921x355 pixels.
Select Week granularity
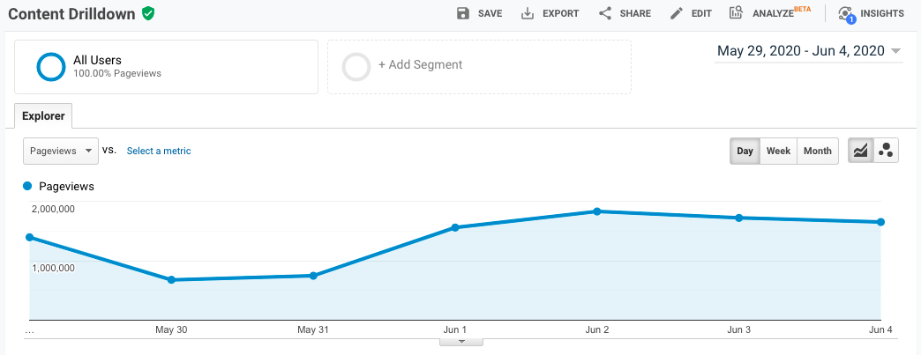tap(778, 151)
